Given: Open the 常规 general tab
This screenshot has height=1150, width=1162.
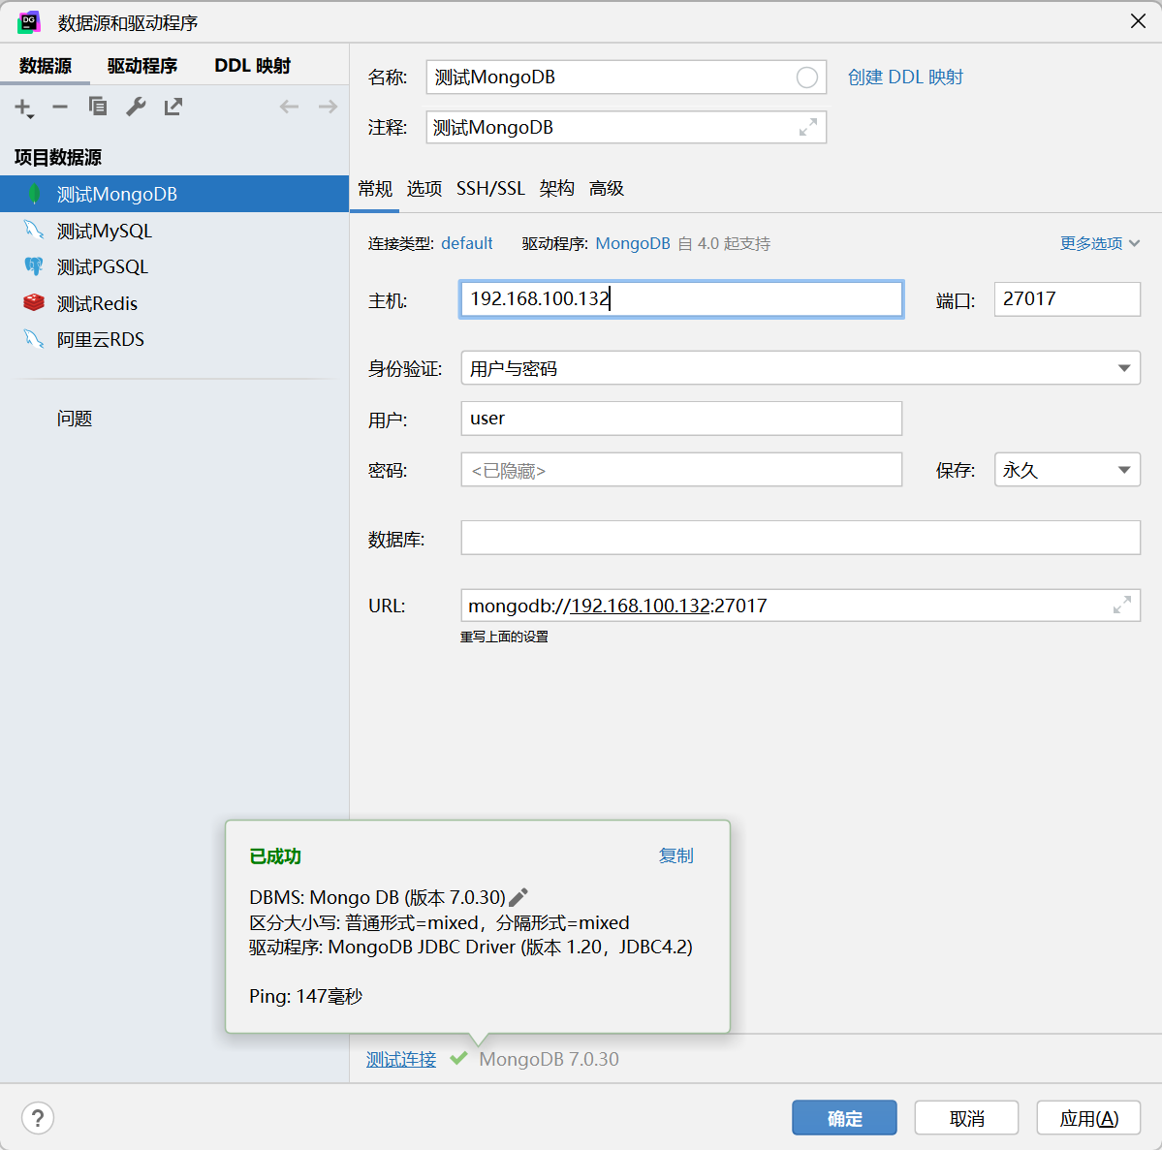Looking at the screenshot, I should 375,189.
